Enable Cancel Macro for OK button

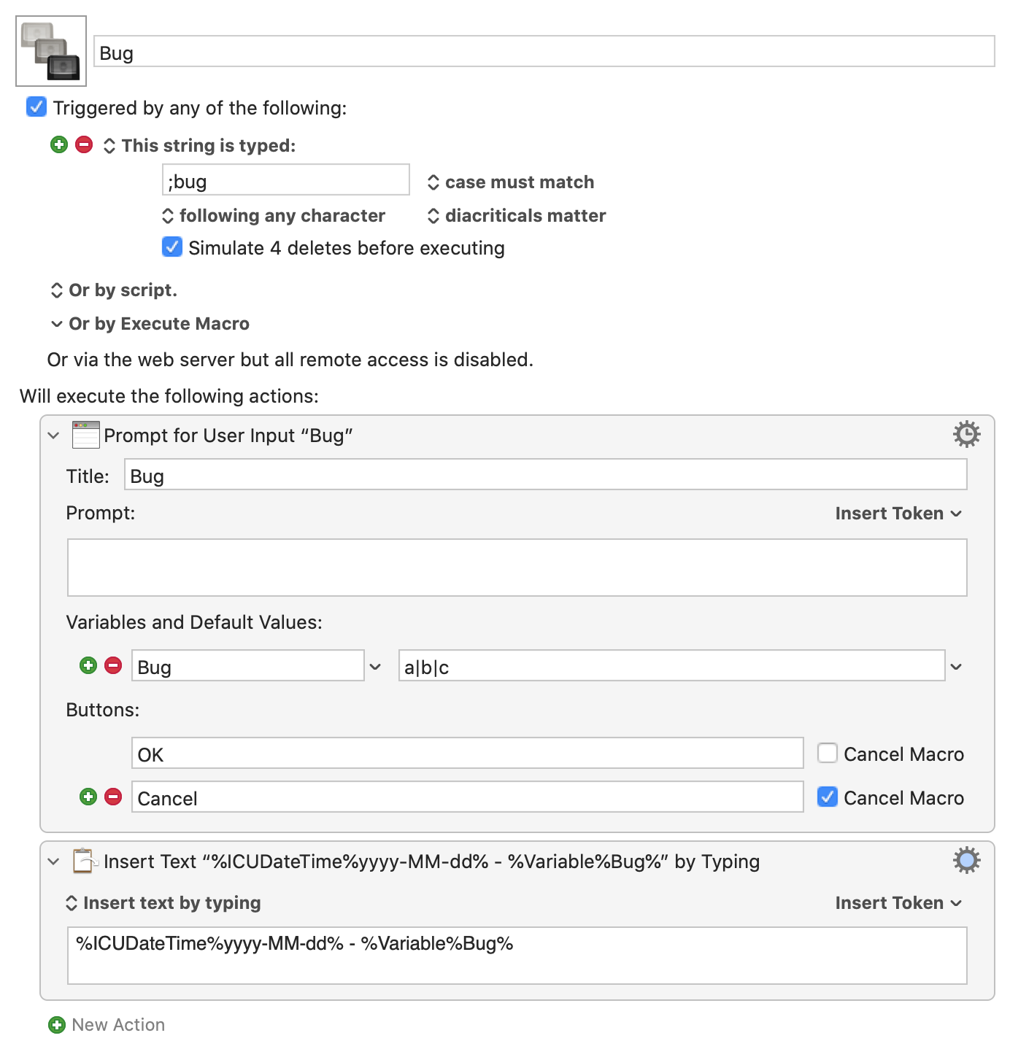pyautogui.click(x=828, y=753)
